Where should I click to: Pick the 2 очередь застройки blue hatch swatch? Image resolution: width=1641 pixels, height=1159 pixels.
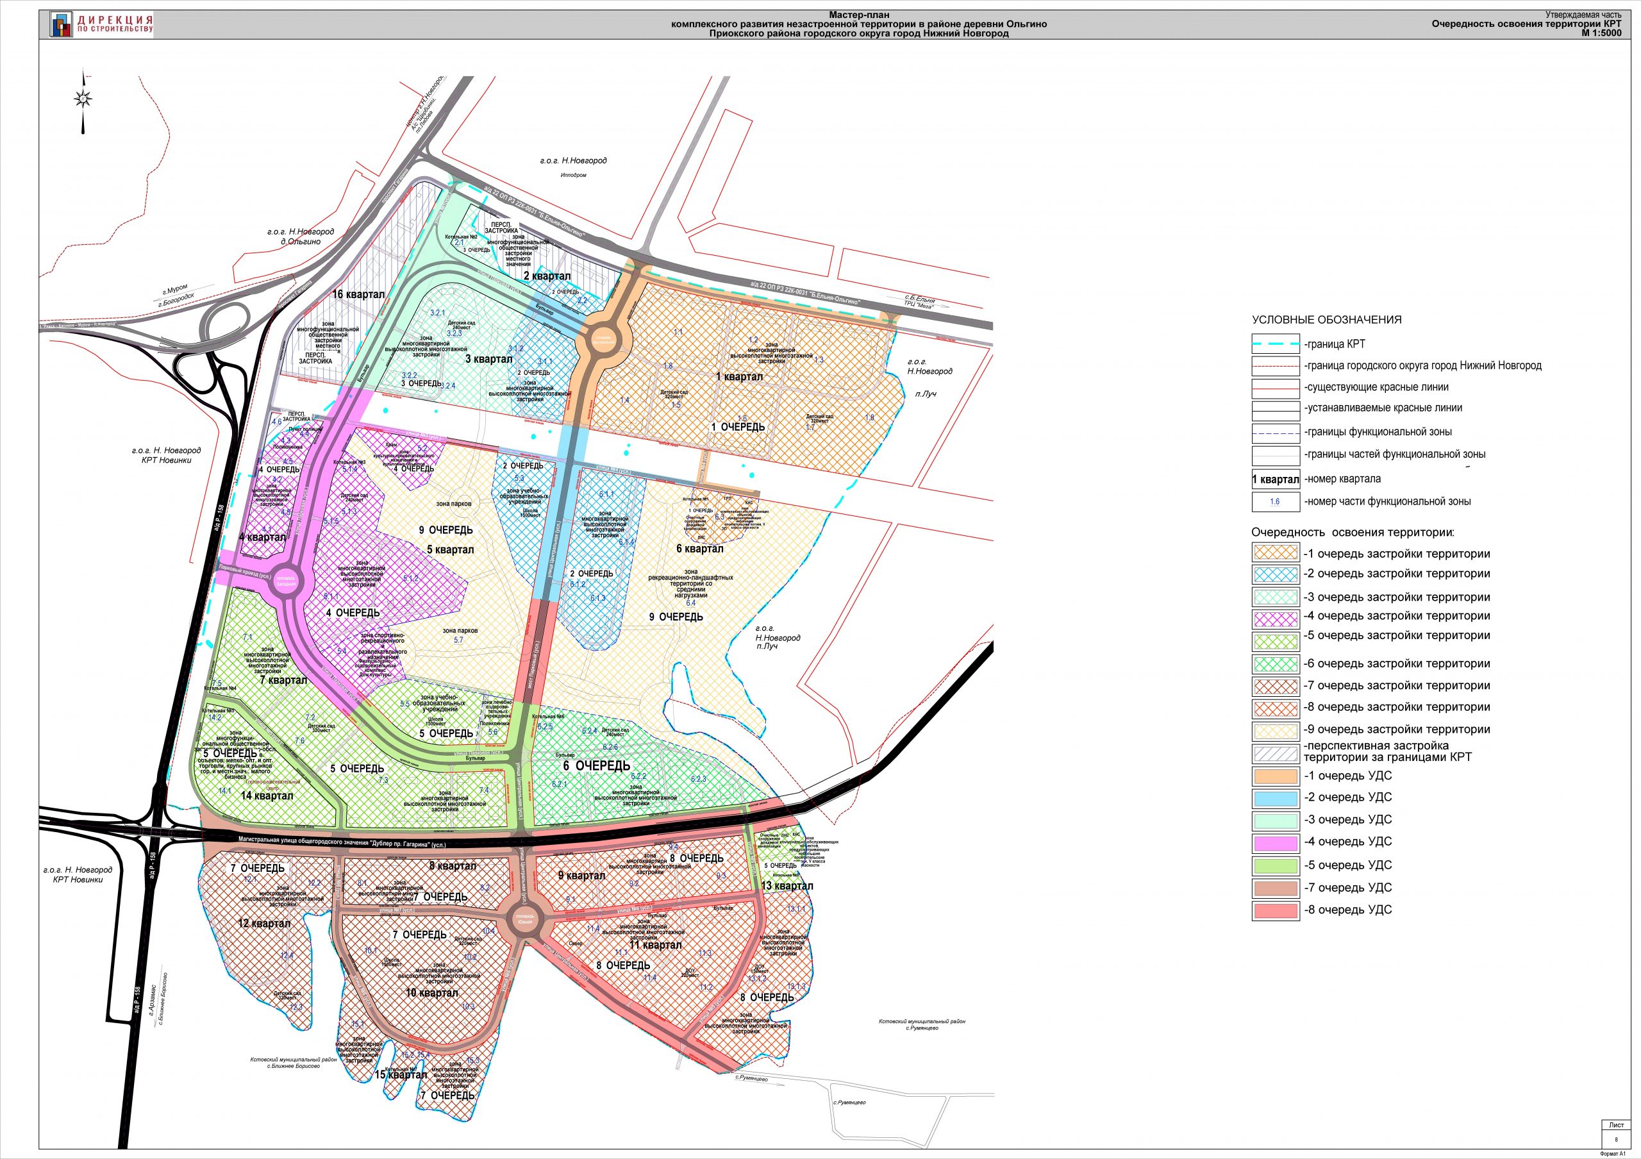1275,574
